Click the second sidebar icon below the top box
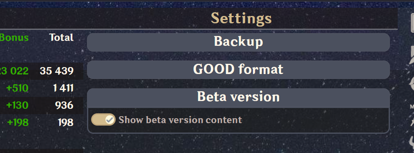The image size is (414, 153). (x=412, y=55)
